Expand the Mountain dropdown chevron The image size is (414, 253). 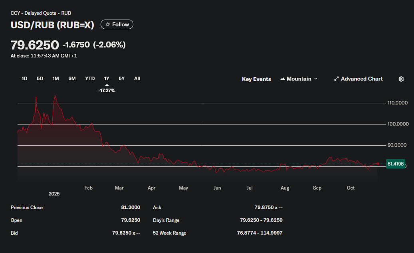pos(316,79)
